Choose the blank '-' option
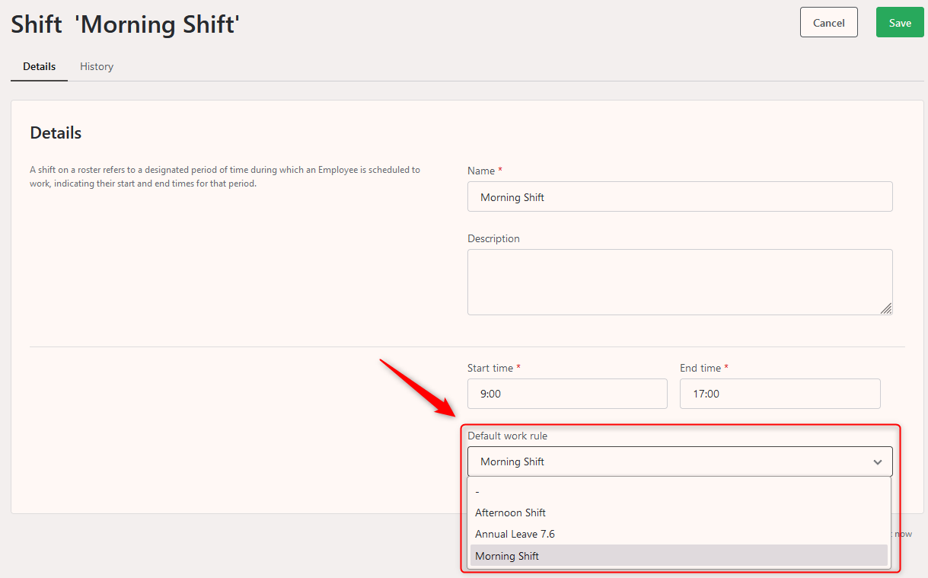Image resolution: width=928 pixels, height=578 pixels. coord(679,491)
